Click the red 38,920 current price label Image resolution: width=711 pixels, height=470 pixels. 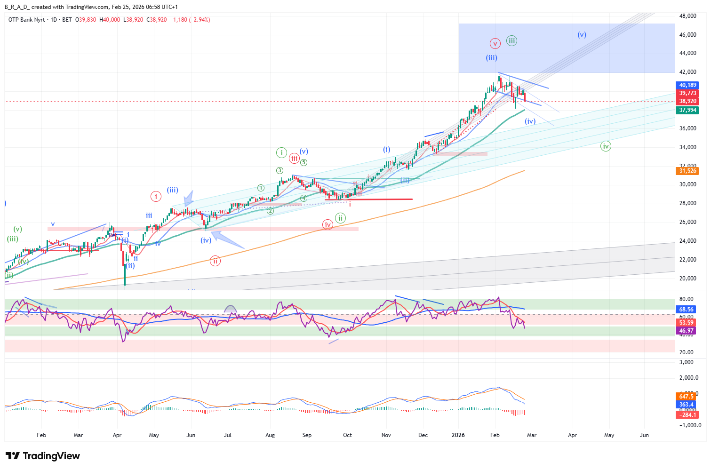tap(687, 101)
